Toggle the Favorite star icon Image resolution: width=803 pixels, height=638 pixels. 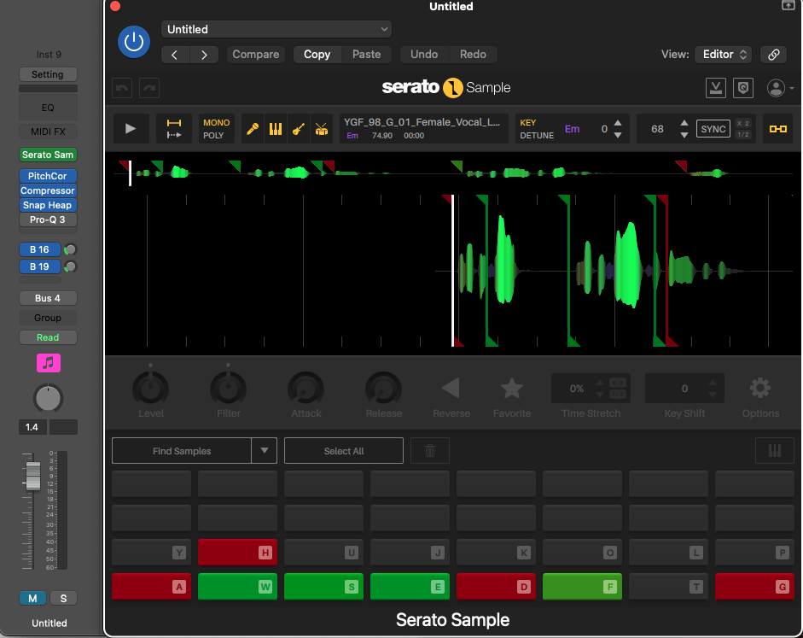click(512, 388)
